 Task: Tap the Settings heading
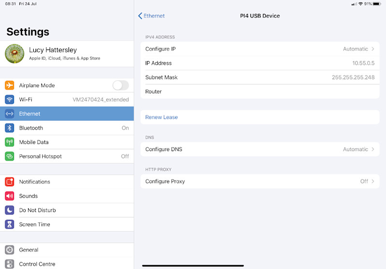[x=28, y=32]
